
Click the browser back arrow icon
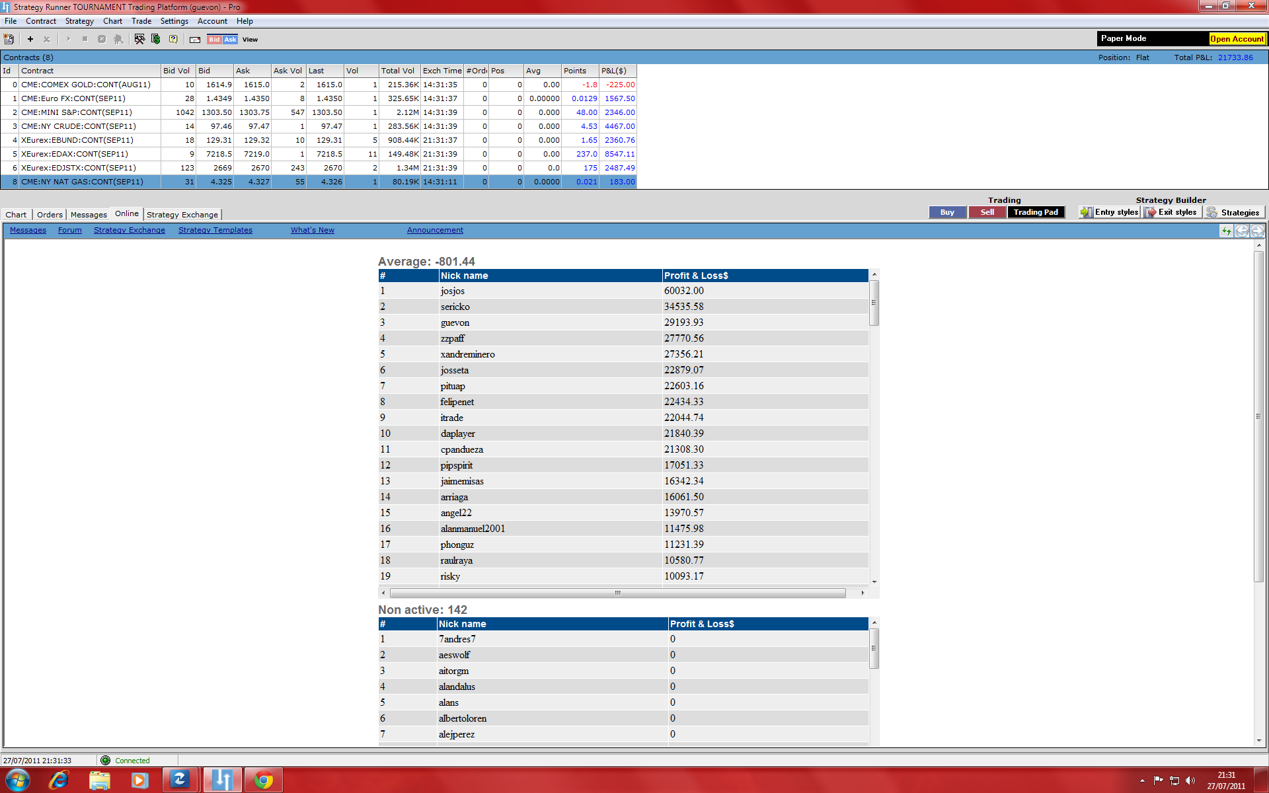[1242, 231]
